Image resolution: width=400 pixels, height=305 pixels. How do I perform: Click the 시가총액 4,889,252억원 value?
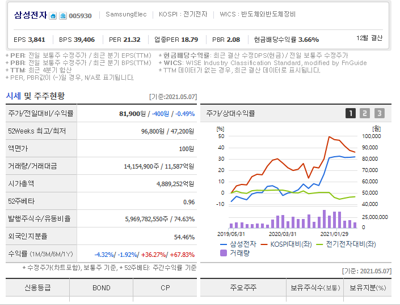(x=175, y=184)
